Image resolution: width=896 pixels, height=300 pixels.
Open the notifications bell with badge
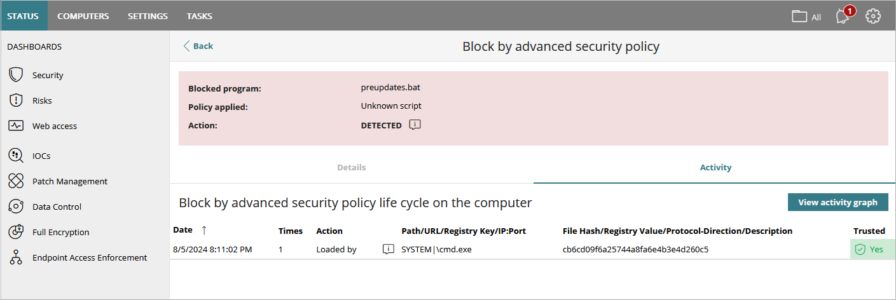(x=844, y=15)
